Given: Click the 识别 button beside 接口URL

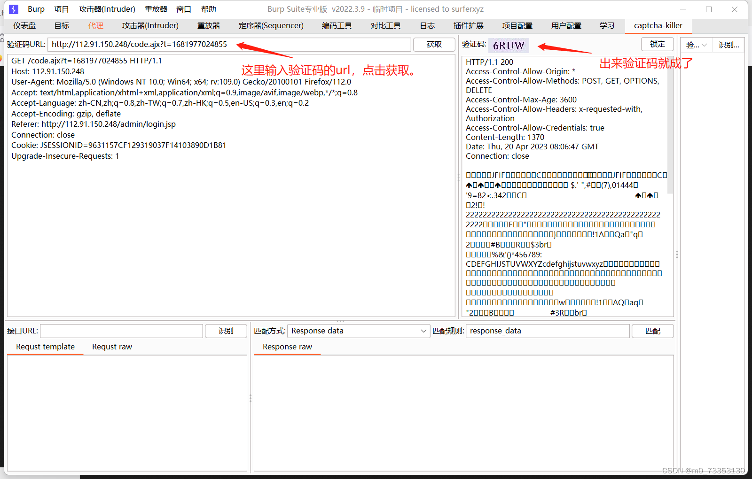Looking at the screenshot, I should (x=226, y=331).
